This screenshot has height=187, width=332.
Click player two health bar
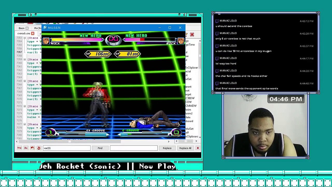point(150,40)
